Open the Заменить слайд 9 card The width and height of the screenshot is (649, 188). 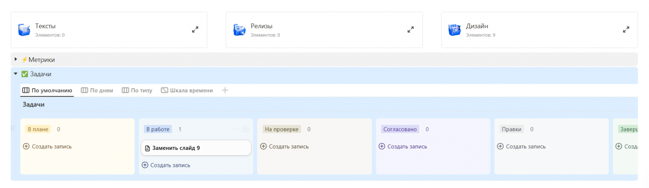point(196,148)
